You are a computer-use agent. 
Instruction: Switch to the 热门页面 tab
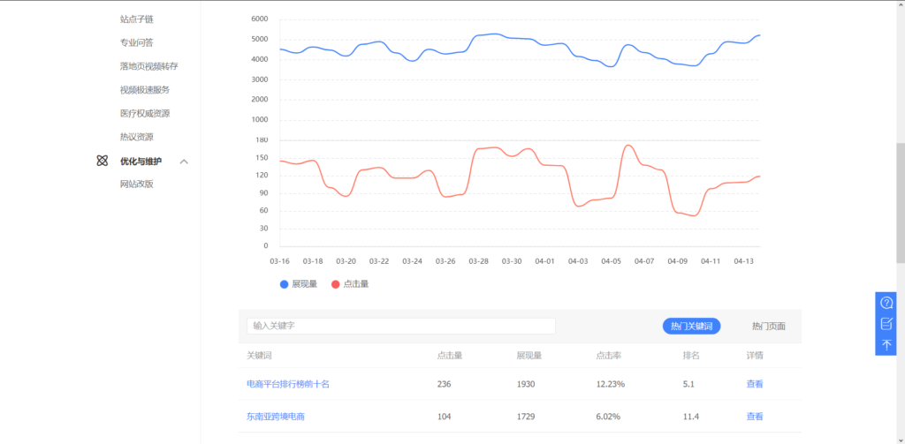(x=769, y=327)
